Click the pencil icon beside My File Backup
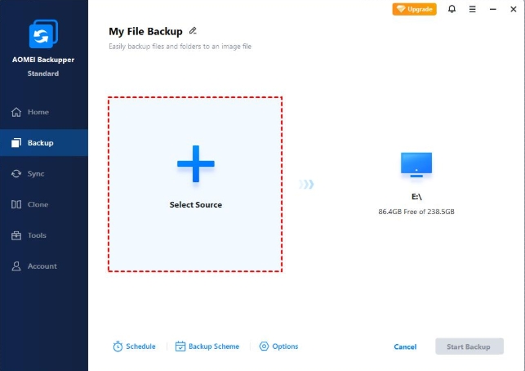525x371 pixels. (193, 31)
